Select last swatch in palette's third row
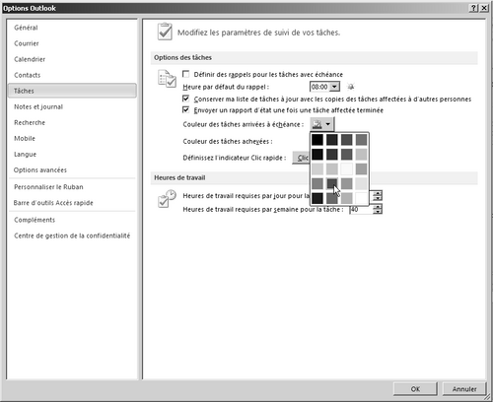This screenshot has width=493, height=402. tap(361, 169)
